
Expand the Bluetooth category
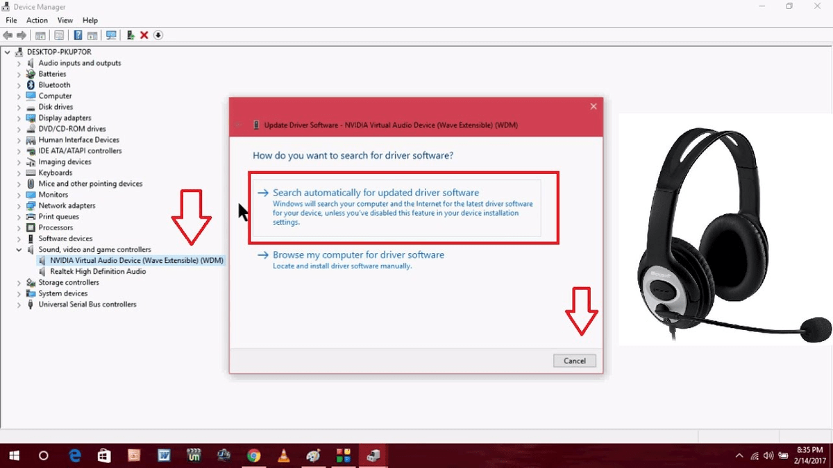(x=19, y=85)
